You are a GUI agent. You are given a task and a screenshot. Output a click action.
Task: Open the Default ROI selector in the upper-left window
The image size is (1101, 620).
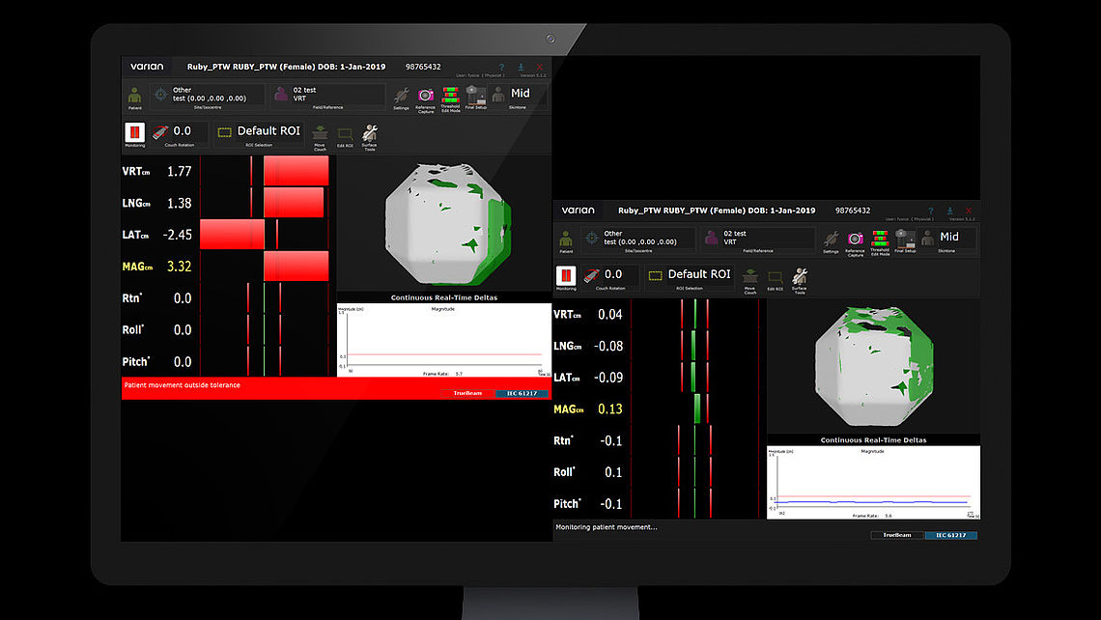click(x=268, y=131)
